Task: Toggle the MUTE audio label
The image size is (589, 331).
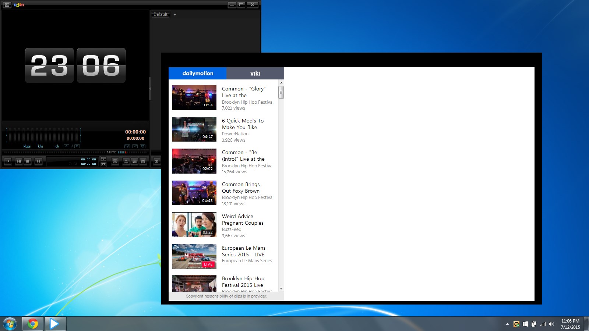Action: point(111,152)
